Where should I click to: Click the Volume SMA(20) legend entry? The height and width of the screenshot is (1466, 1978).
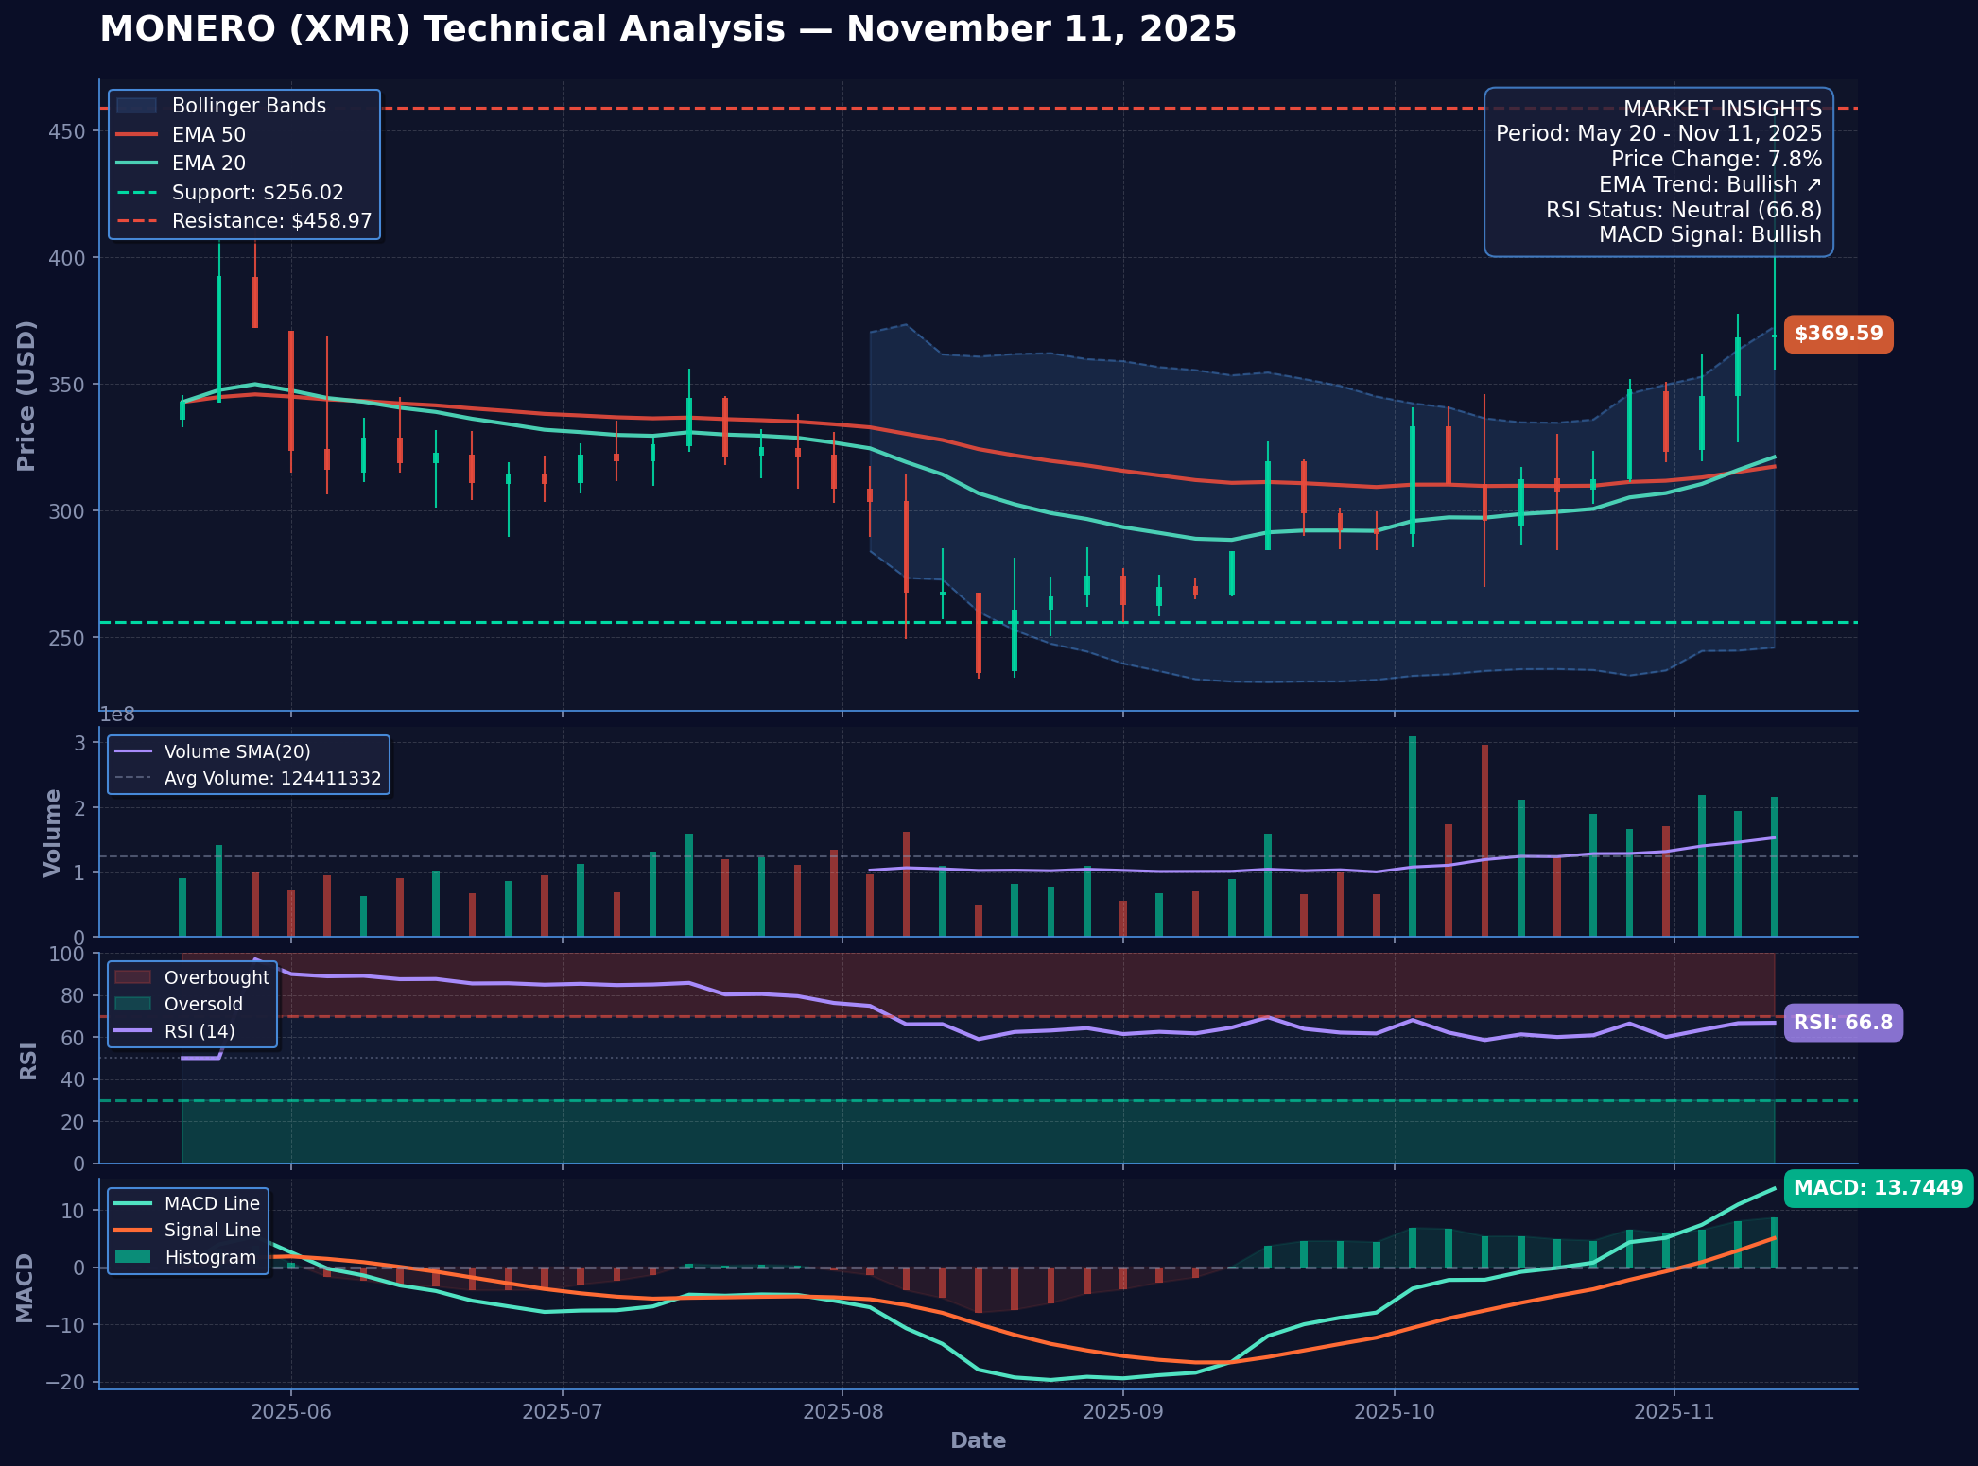pyautogui.click(x=236, y=752)
